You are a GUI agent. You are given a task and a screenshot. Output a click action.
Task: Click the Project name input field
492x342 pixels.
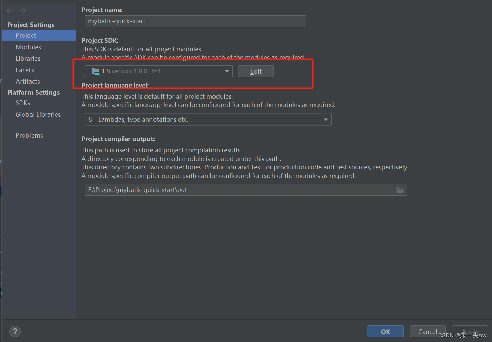click(x=195, y=21)
